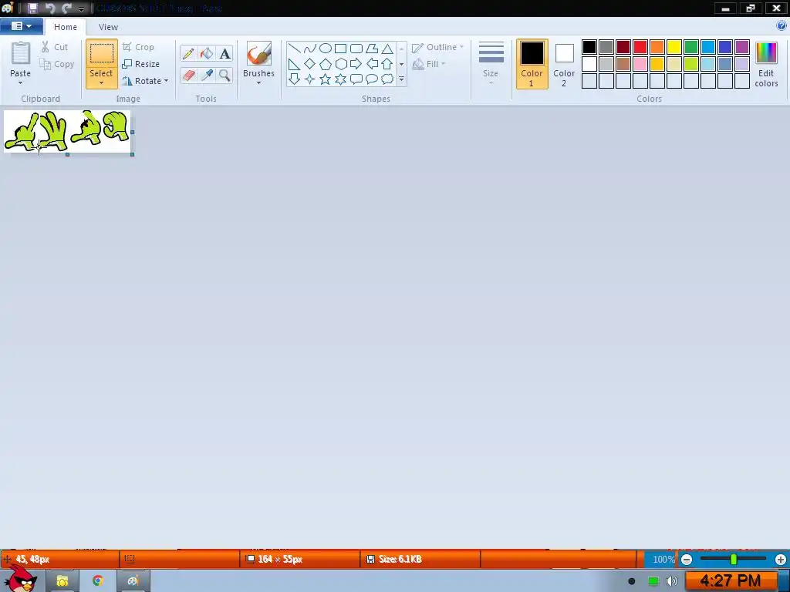Select the Curve shape
Image resolution: width=790 pixels, height=592 pixels.
pyautogui.click(x=310, y=49)
